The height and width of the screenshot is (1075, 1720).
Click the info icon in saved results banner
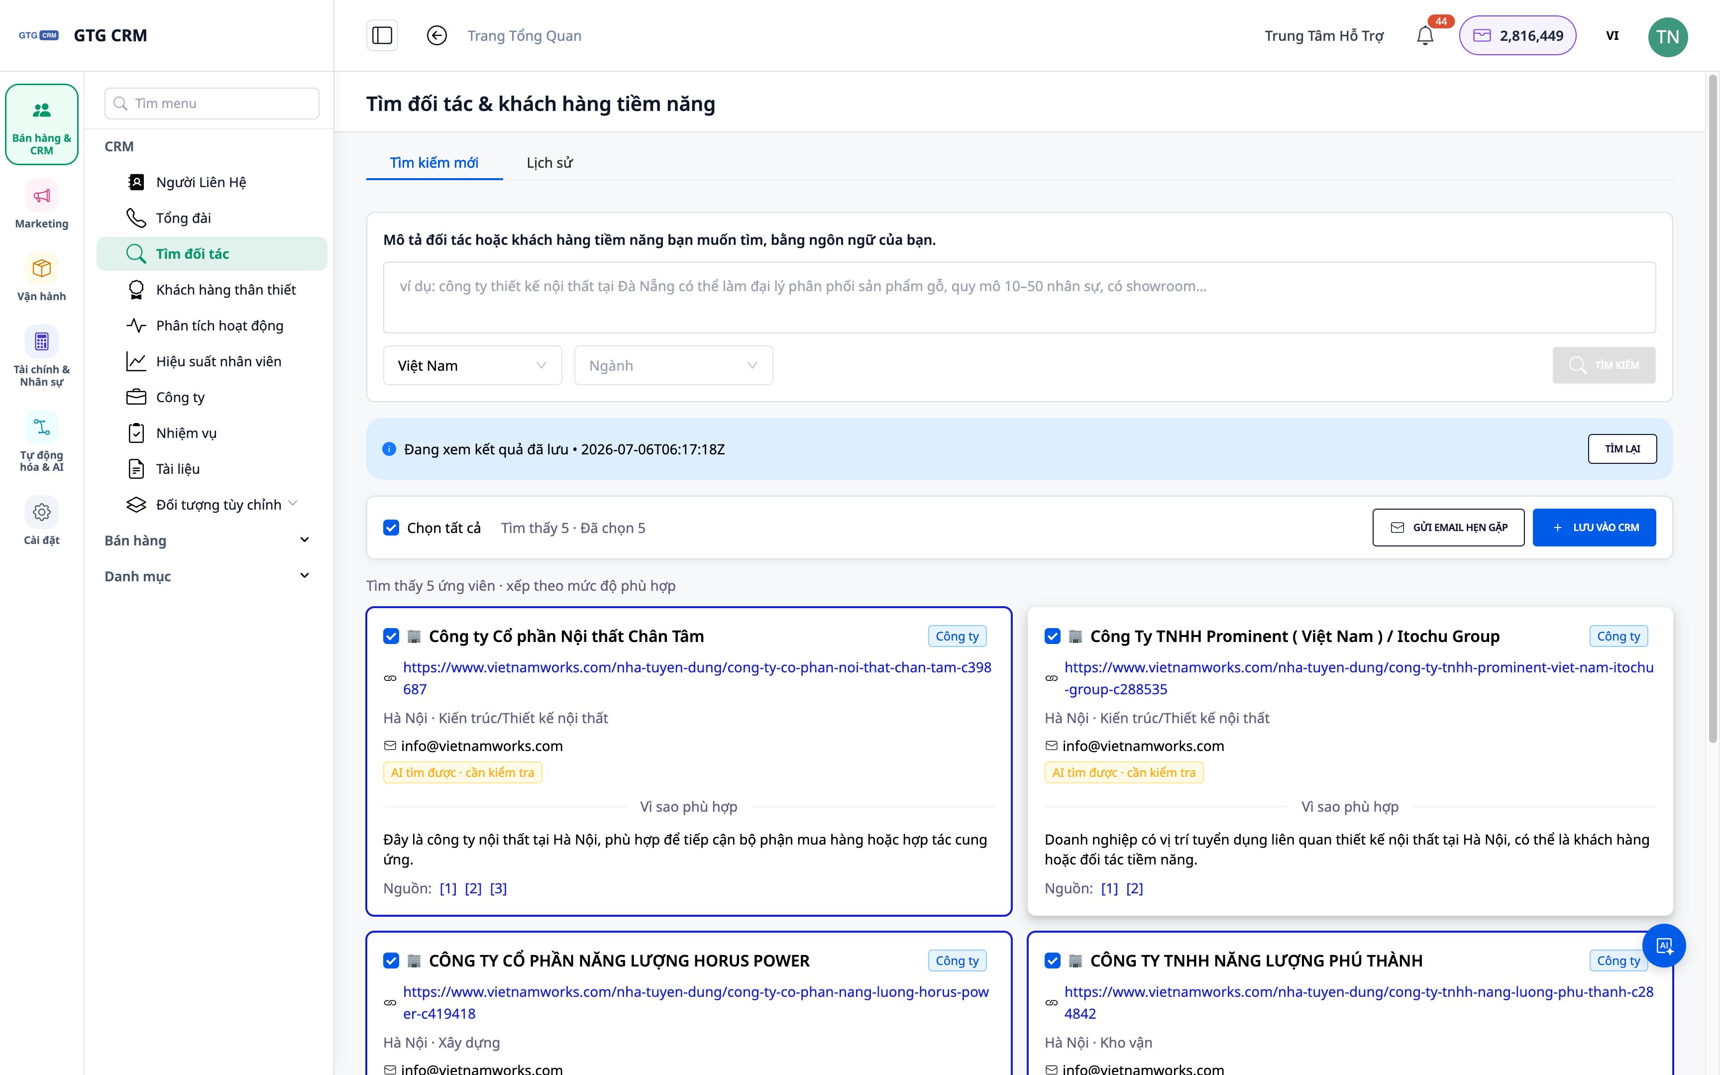pos(389,448)
